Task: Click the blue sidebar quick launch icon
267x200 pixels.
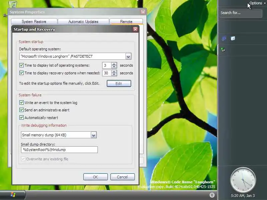Action: tap(224, 38)
